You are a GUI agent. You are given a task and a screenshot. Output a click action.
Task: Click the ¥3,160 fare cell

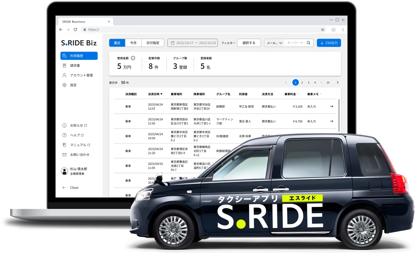click(x=298, y=106)
